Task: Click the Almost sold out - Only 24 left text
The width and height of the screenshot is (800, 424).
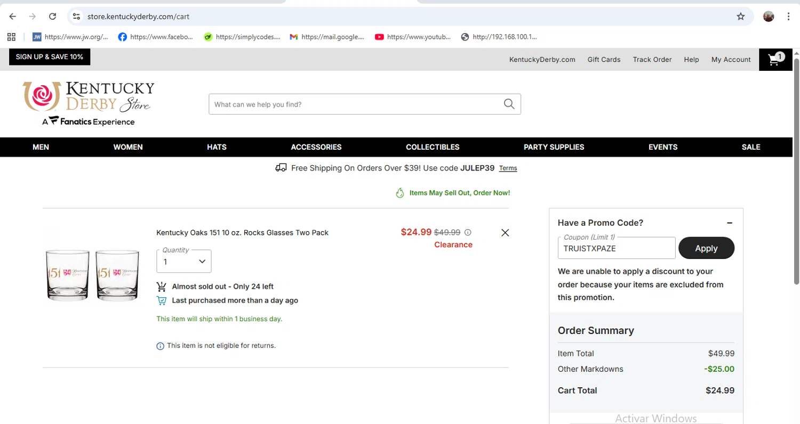Action: click(222, 287)
